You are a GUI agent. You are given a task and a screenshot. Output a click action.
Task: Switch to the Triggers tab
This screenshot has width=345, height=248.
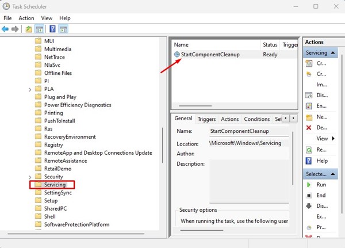[x=206, y=119]
